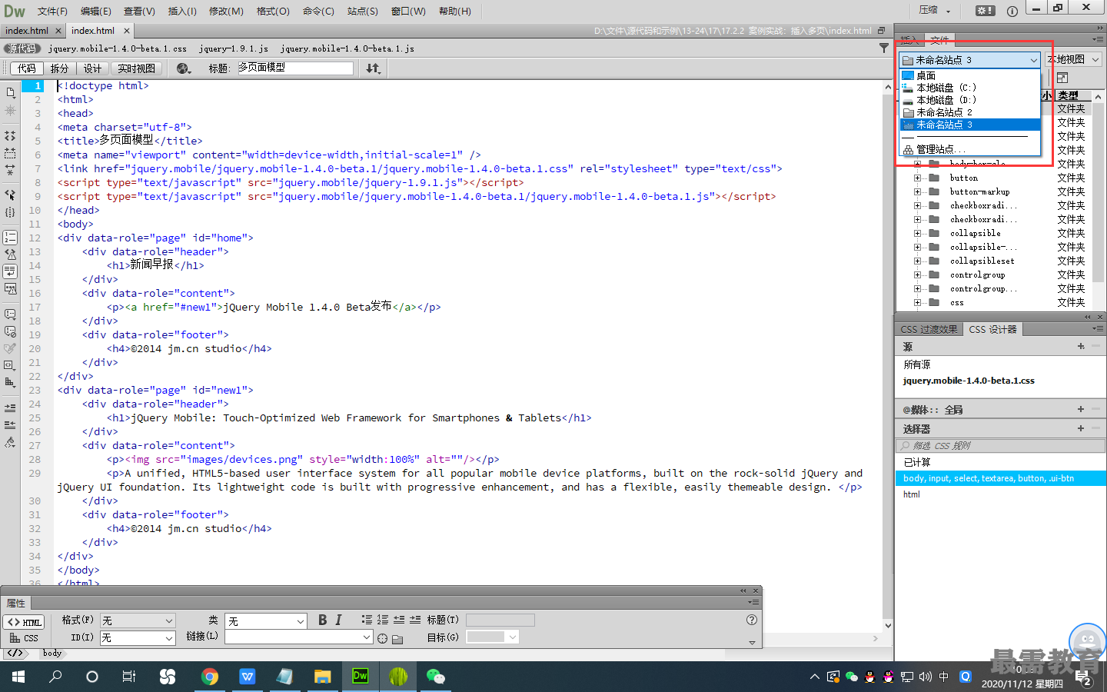
Task: Open the 插入(I) menu
Action: 182,11
